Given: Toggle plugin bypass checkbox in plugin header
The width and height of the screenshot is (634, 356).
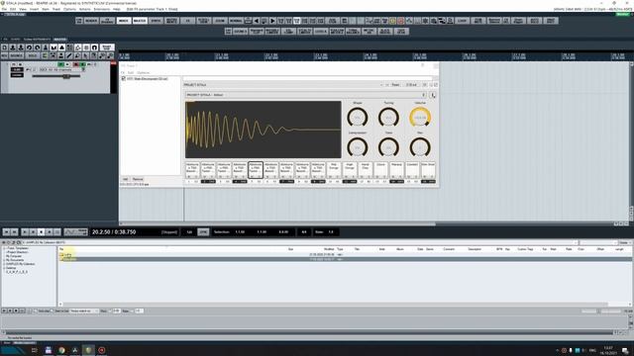Looking at the screenshot, I should (x=436, y=85).
